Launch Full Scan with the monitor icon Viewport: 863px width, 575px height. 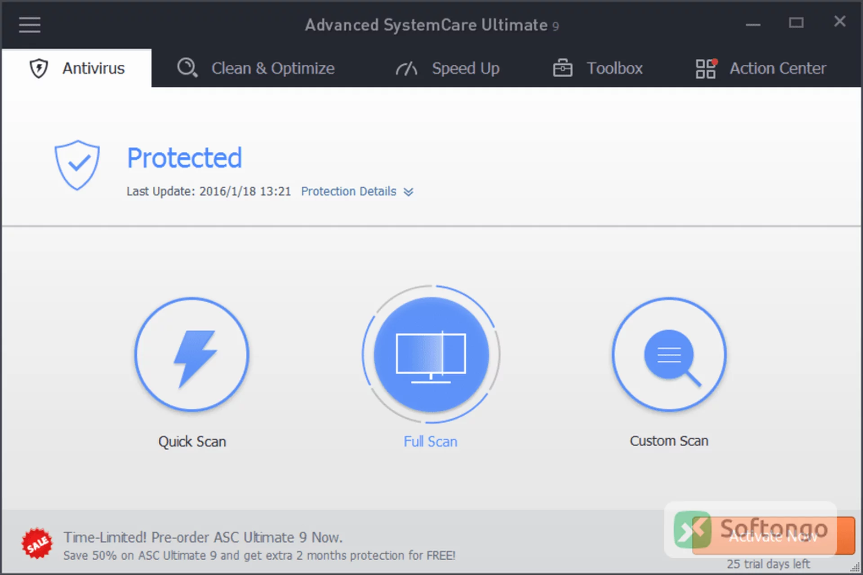click(431, 354)
